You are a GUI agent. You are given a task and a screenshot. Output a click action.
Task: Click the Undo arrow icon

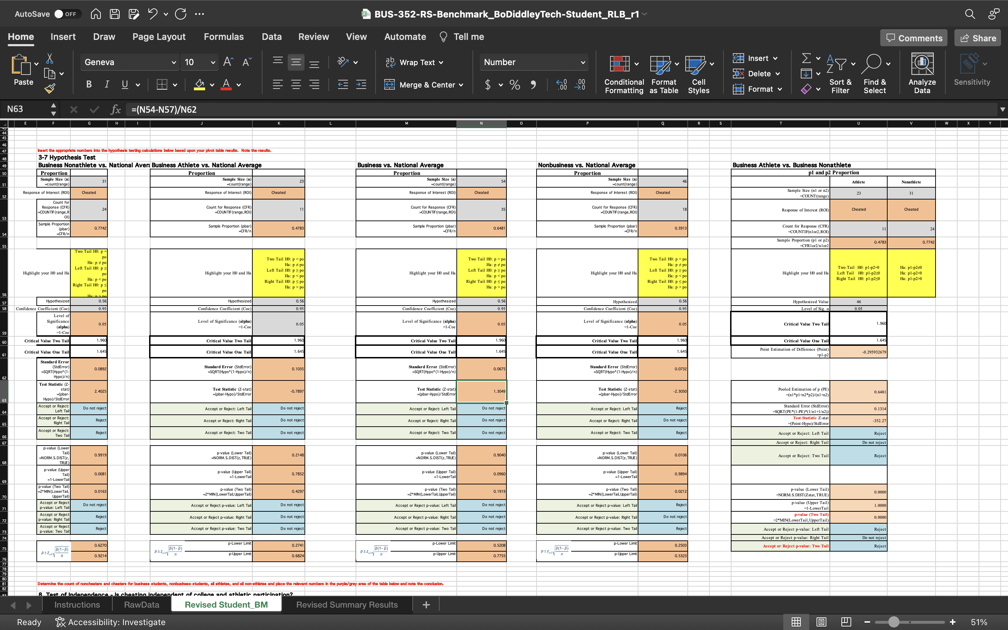[x=153, y=14]
